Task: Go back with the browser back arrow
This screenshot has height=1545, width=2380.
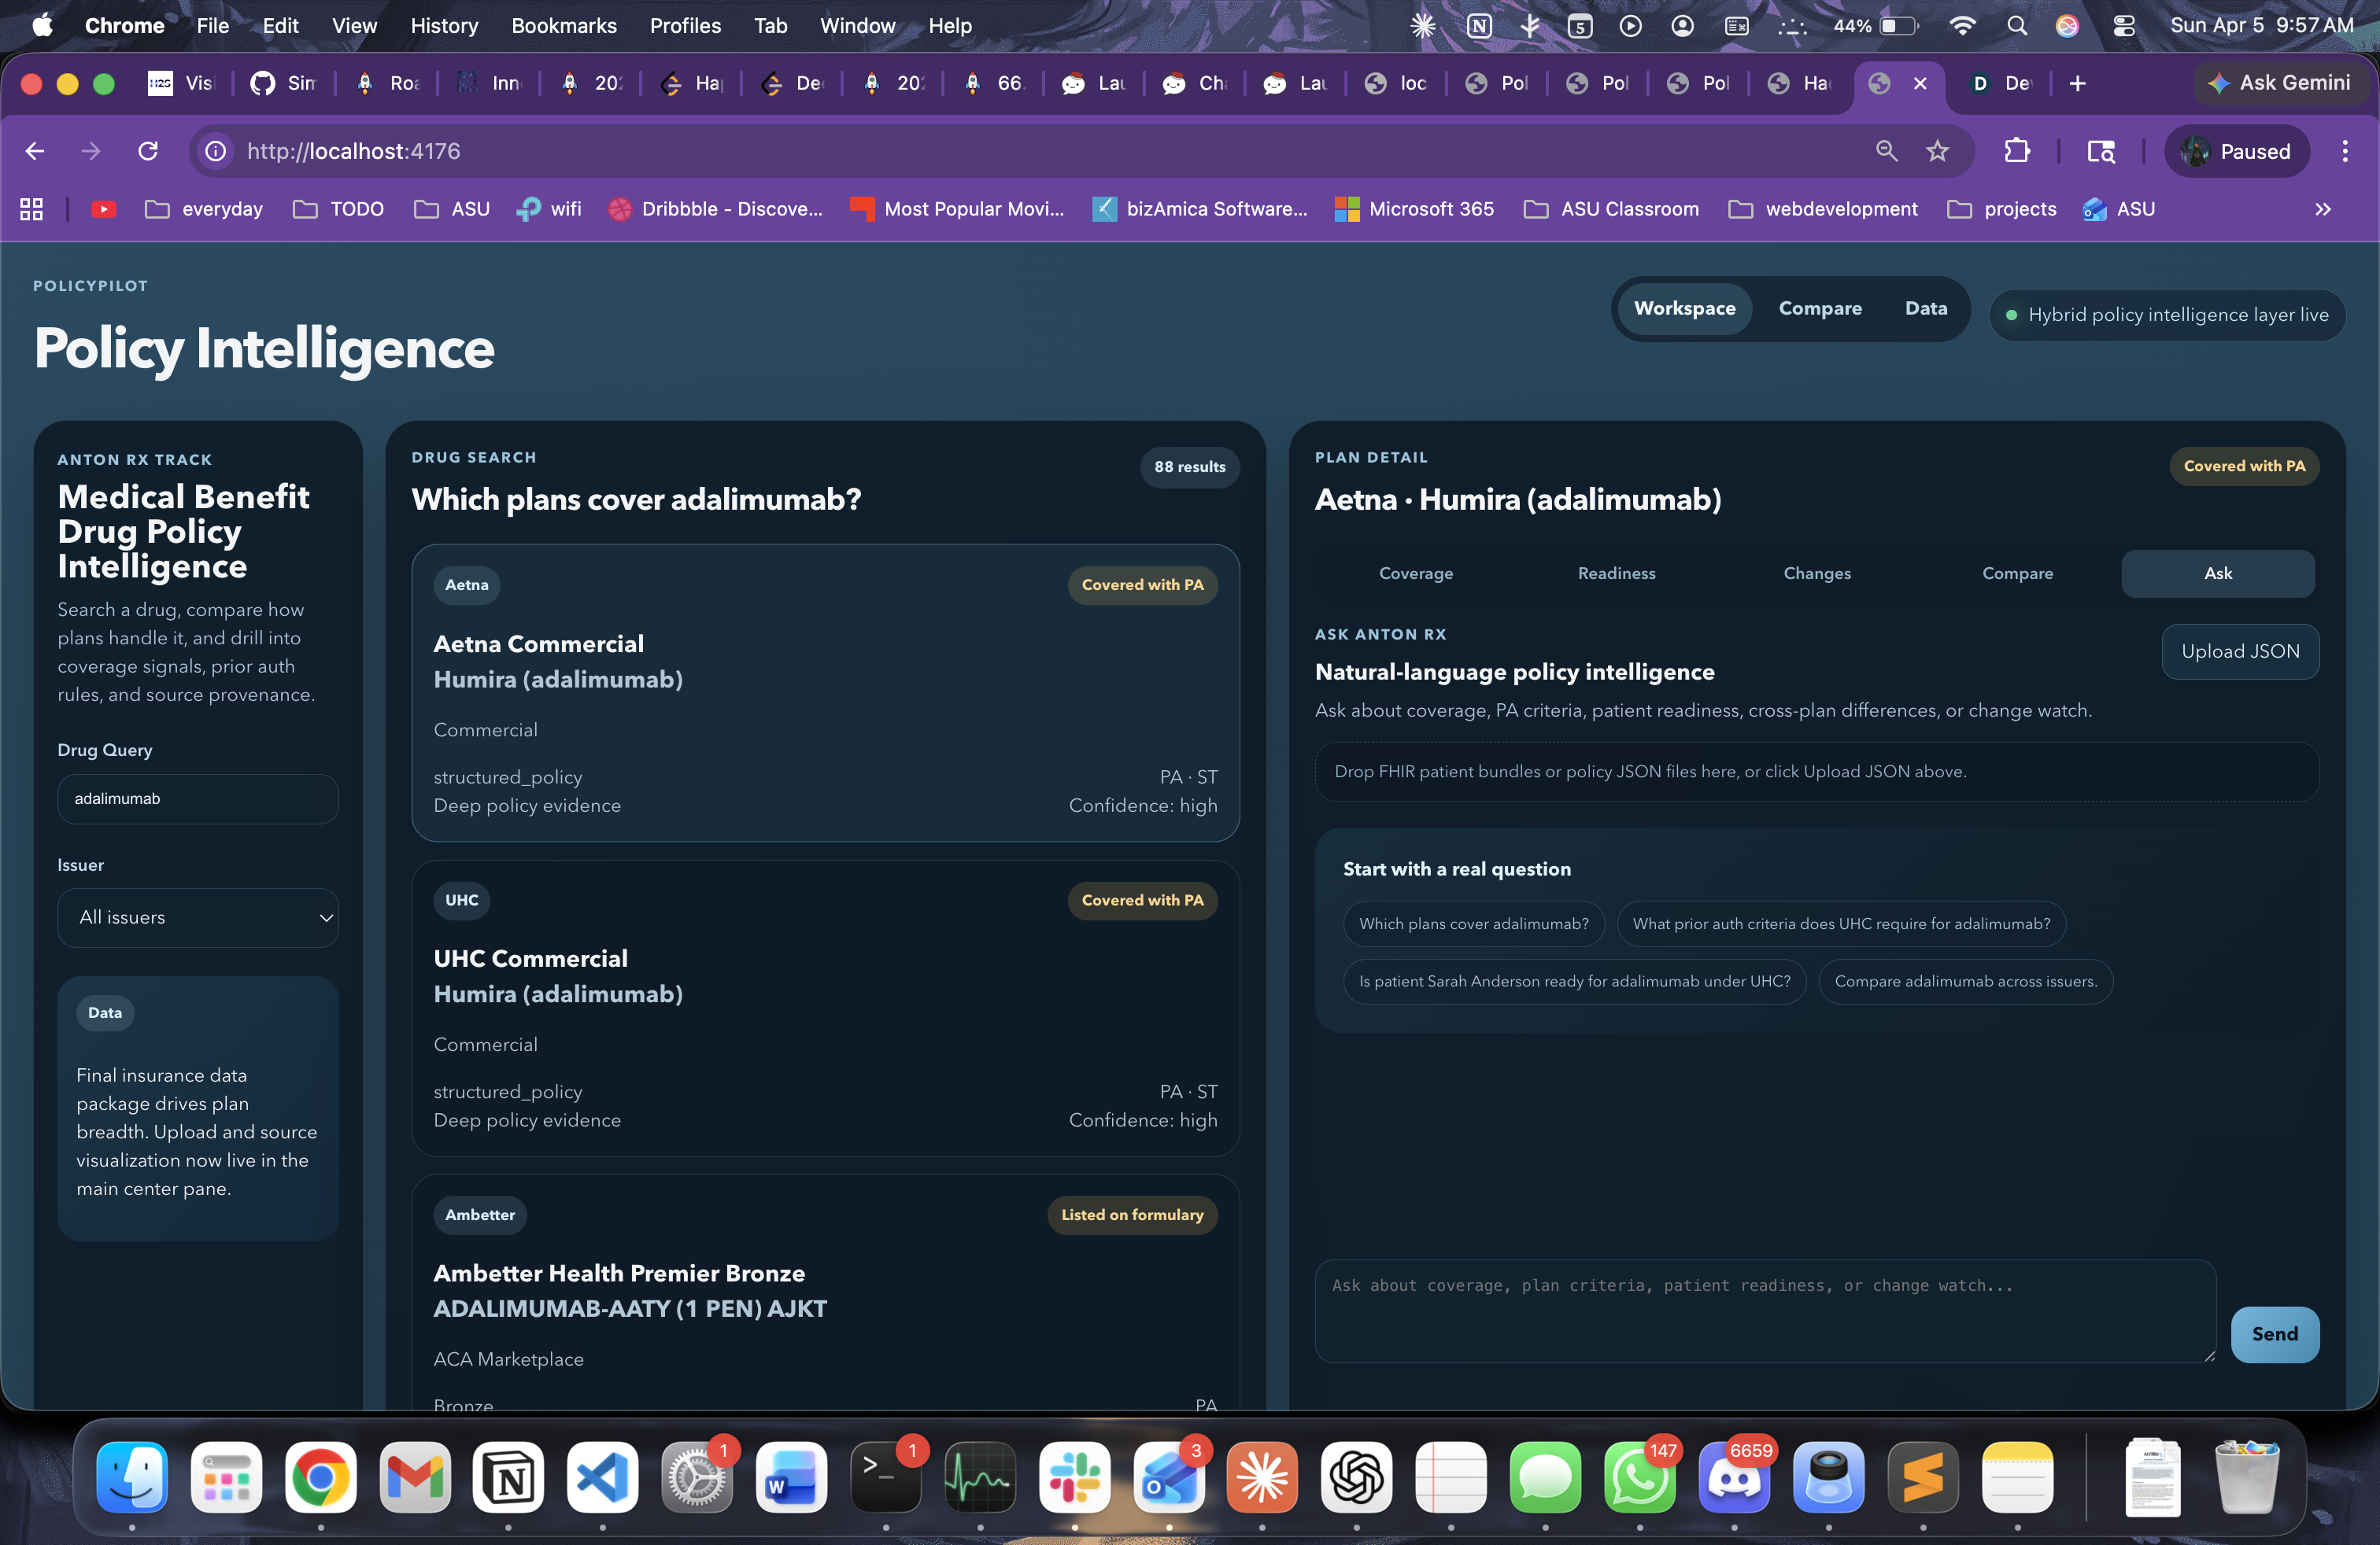Action: pyautogui.click(x=35, y=151)
